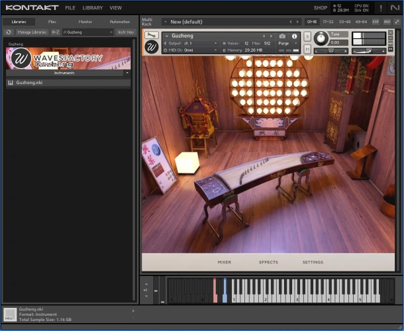Click the refresh libraries icon
This screenshot has height=331, width=404.
pyautogui.click(x=8, y=32)
